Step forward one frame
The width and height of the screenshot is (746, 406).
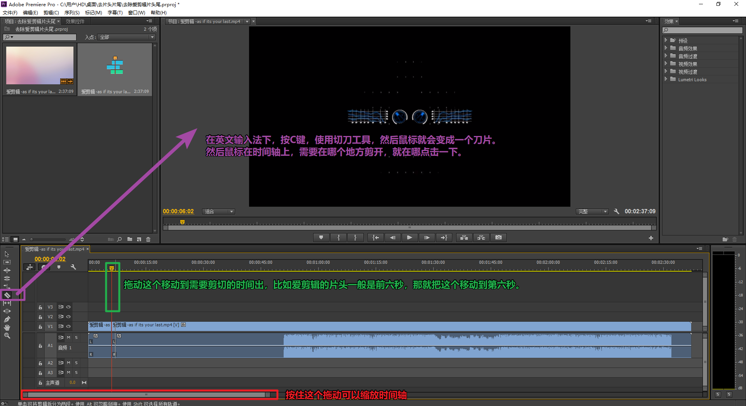tap(427, 237)
